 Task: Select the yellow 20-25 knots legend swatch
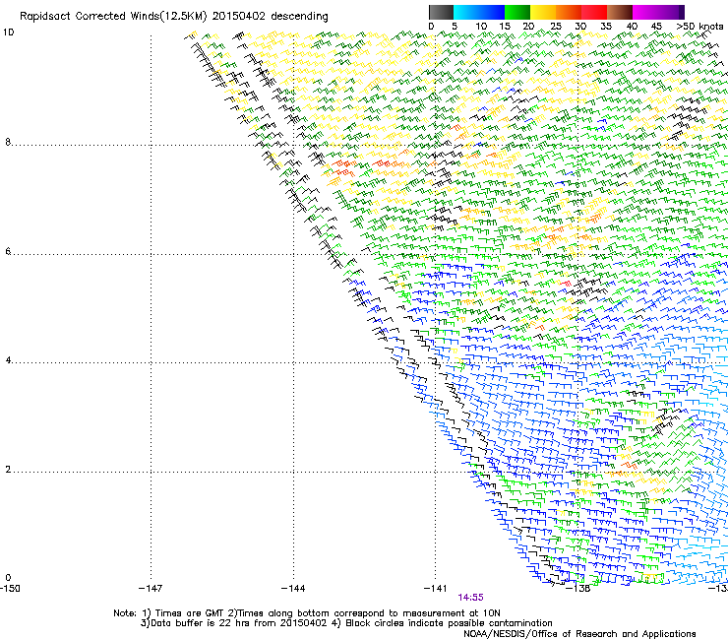pyautogui.click(x=543, y=12)
